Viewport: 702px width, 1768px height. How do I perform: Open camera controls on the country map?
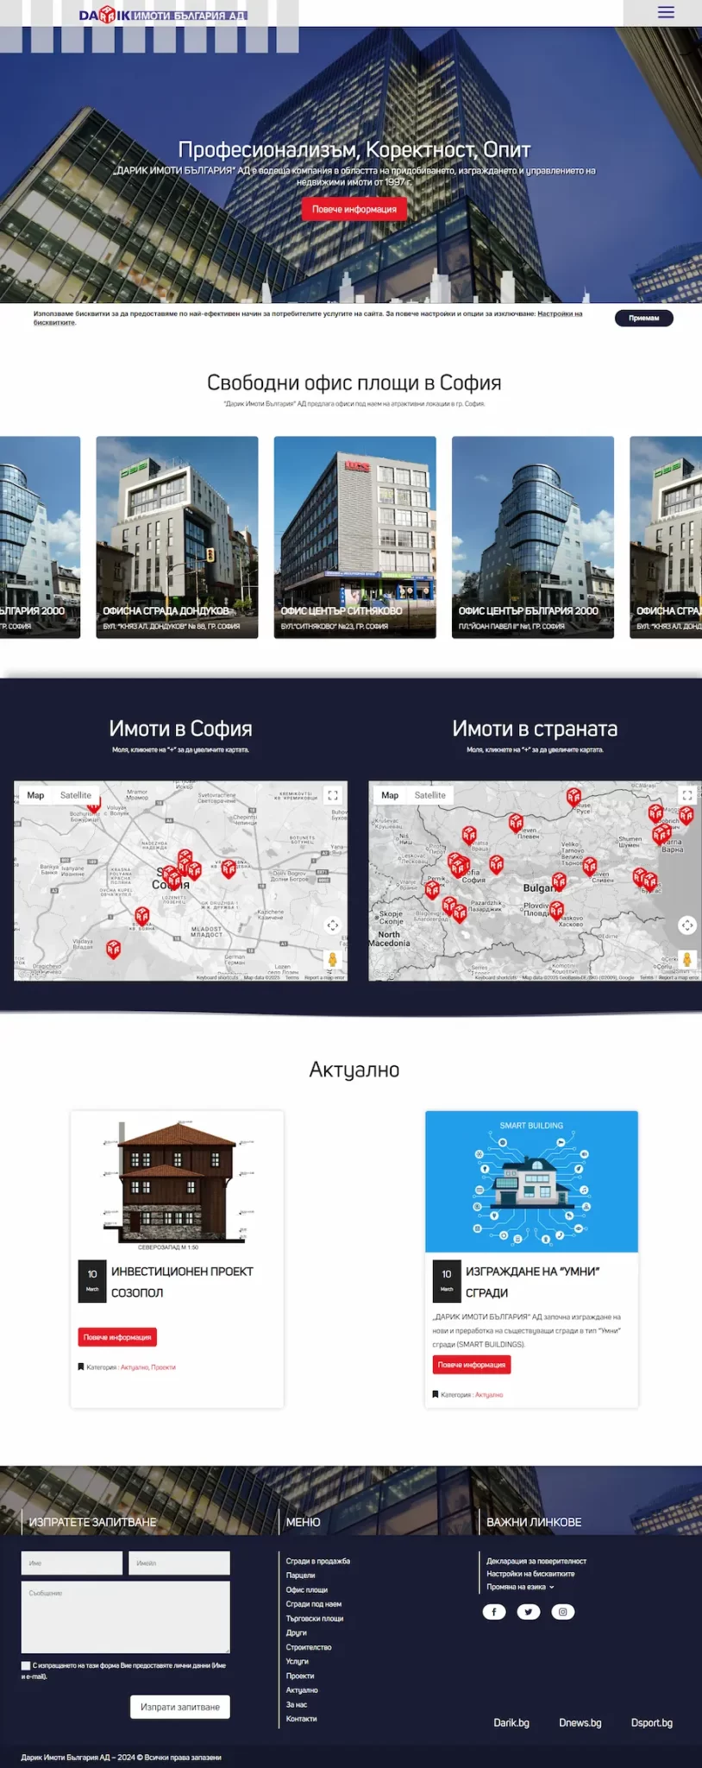coord(686,925)
